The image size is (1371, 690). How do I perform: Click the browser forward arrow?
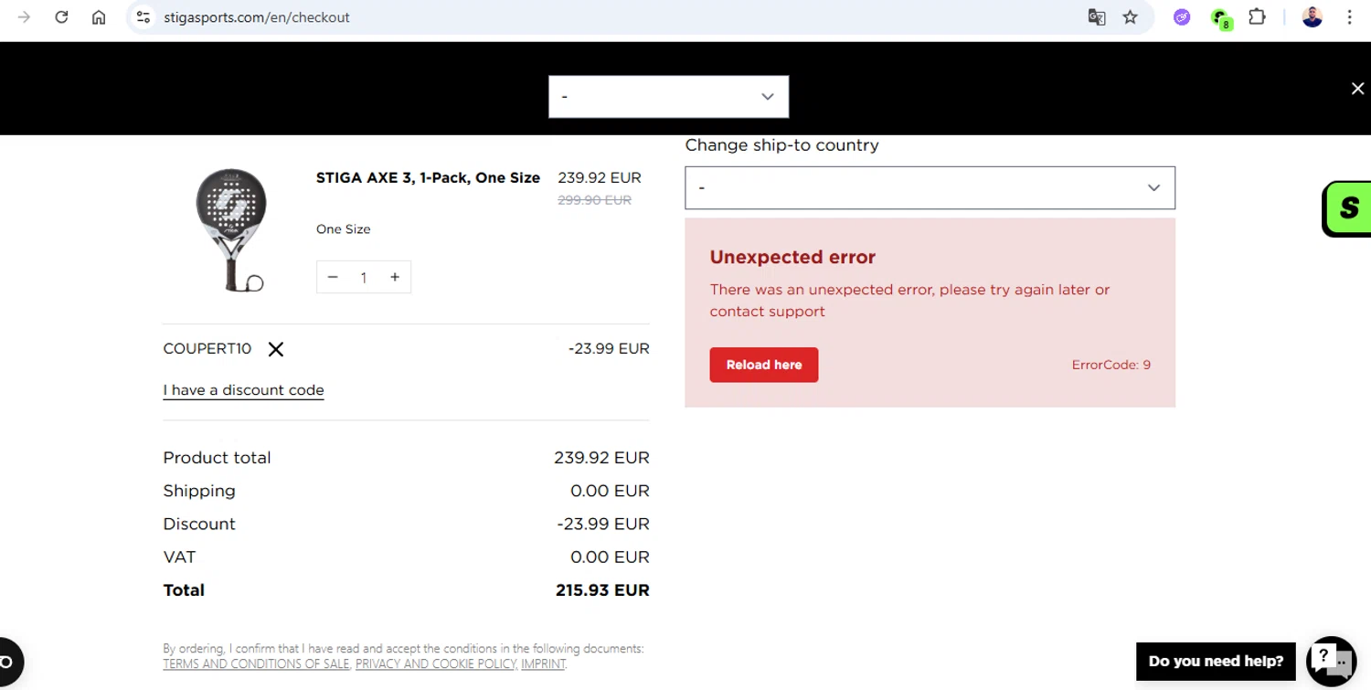coord(24,17)
